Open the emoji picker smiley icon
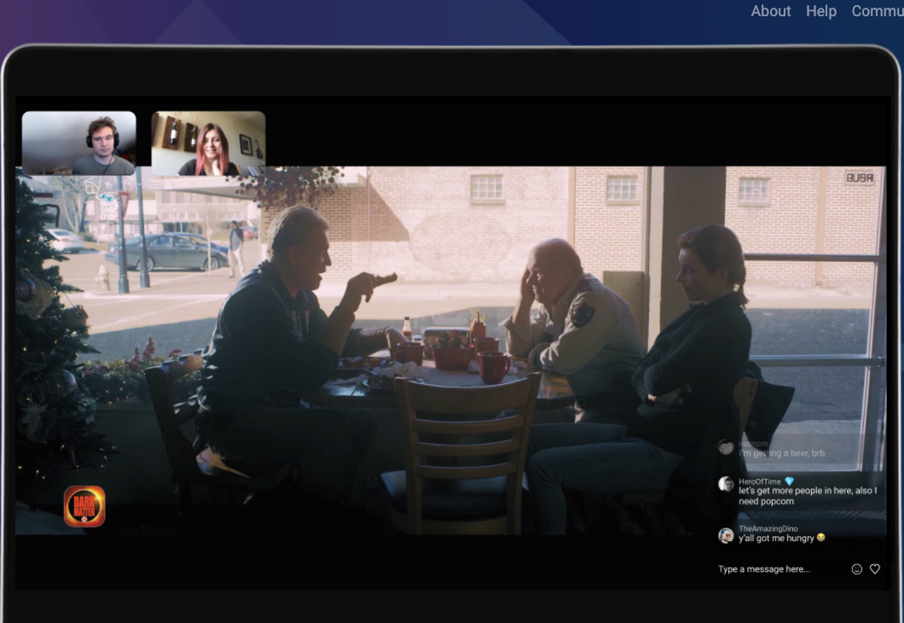The width and height of the screenshot is (904, 623). pos(856,569)
